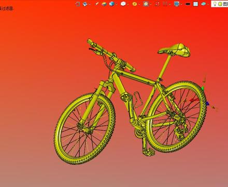Click the blue shaded cube icon
Image resolution: width=228 pixels, height=187 pixels.
112,4
